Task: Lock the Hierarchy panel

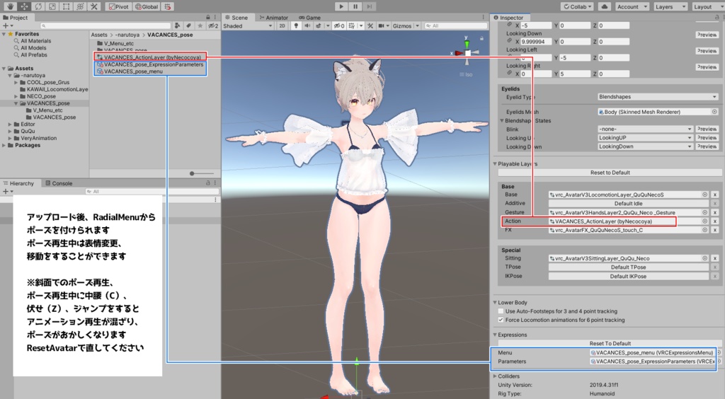Action: click(208, 183)
